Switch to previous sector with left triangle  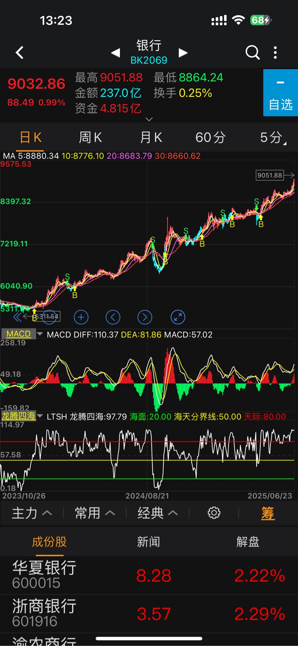(x=116, y=53)
